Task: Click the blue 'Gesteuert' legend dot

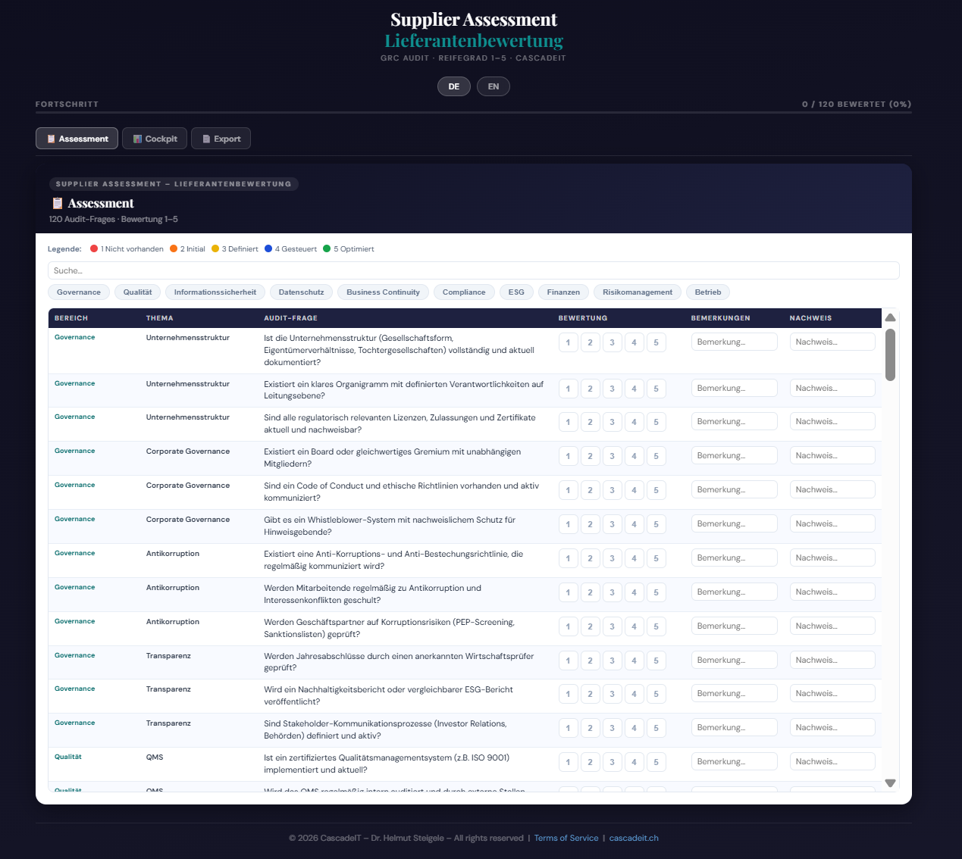Action: point(268,248)
